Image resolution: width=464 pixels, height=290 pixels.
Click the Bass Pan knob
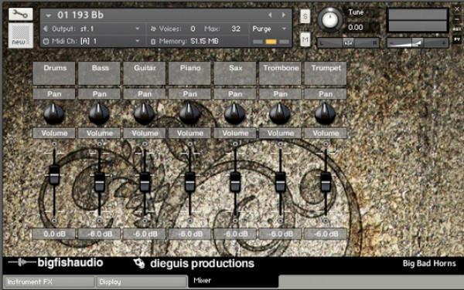[99, 113]
